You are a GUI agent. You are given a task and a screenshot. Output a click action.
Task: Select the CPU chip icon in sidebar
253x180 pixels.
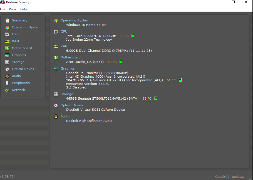pos(7,34)
